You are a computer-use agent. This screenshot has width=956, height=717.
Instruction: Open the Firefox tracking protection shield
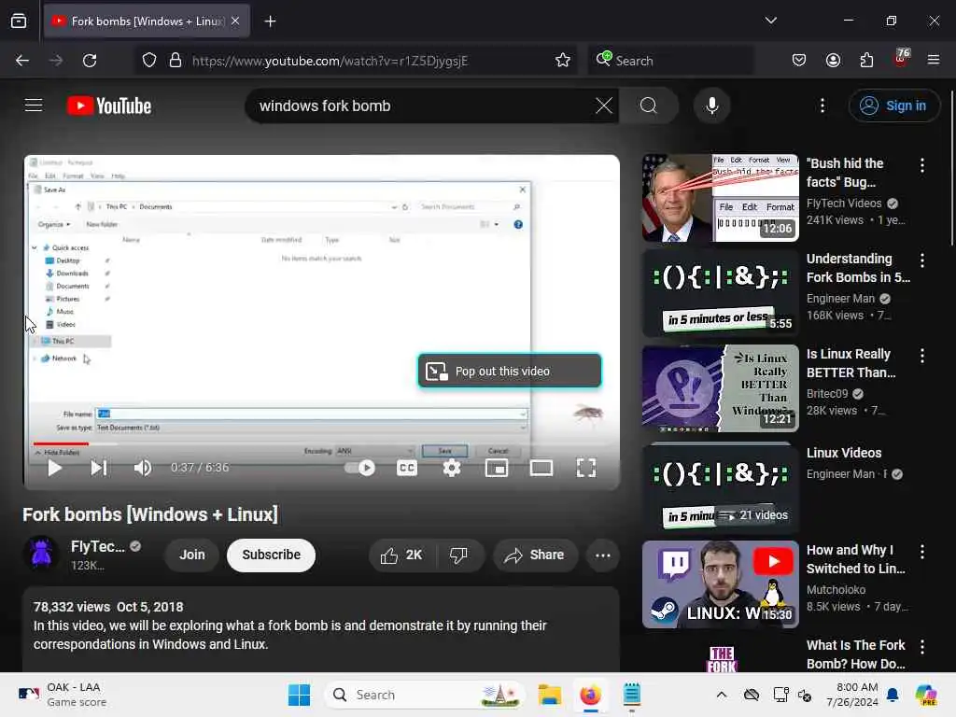point(149,61)
